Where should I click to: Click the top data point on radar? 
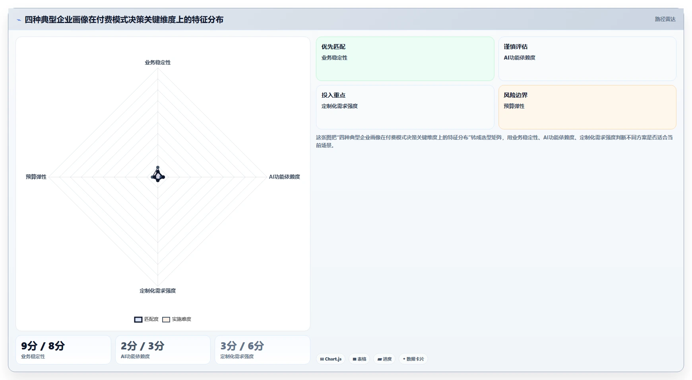(158, 168)
